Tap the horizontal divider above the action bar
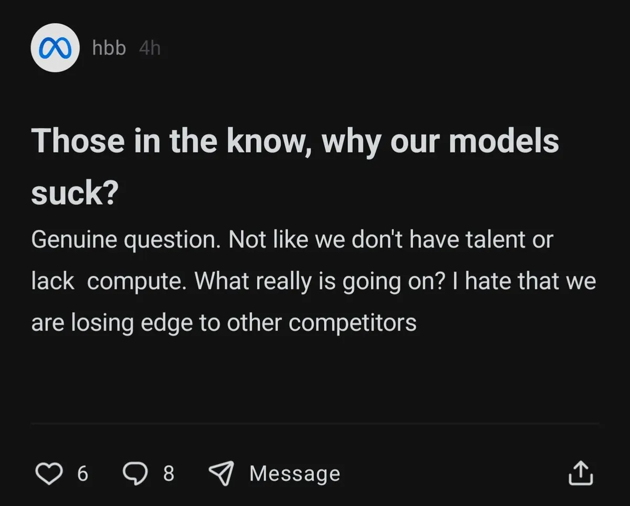This screenshot has width=630, height=506. click(x=315, y=423)
